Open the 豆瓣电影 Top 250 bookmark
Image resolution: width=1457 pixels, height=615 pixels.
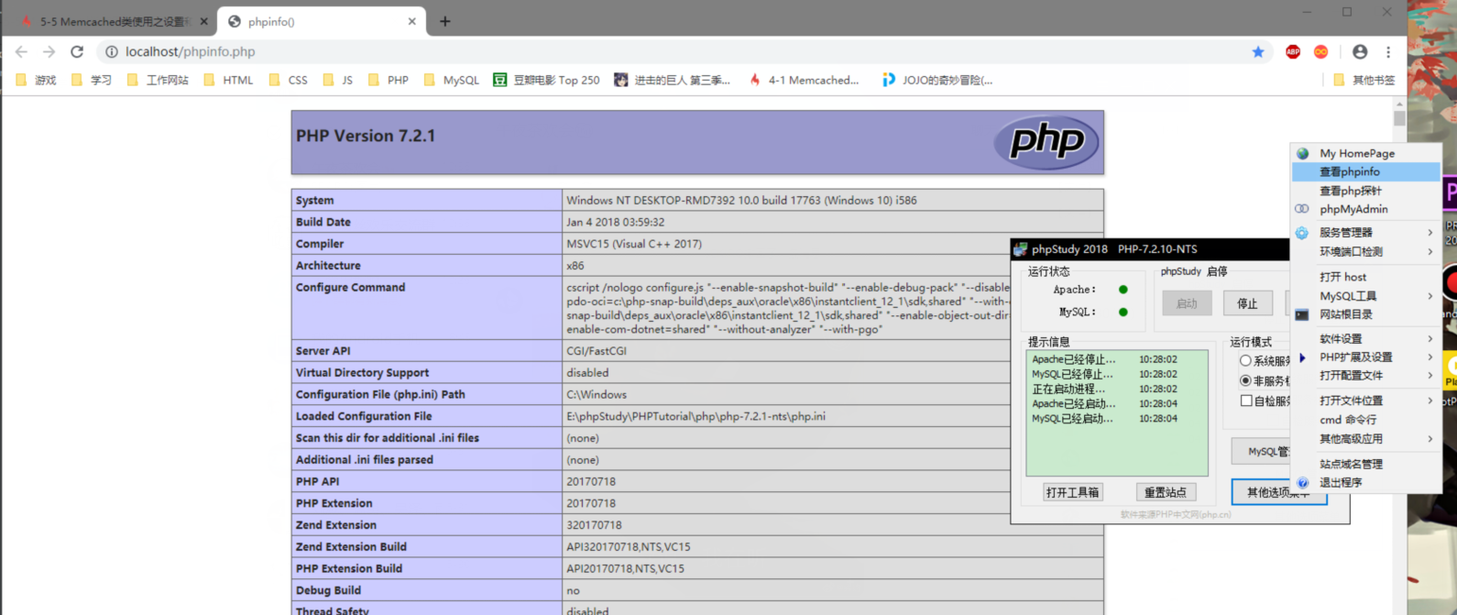[x=546, y=81]
